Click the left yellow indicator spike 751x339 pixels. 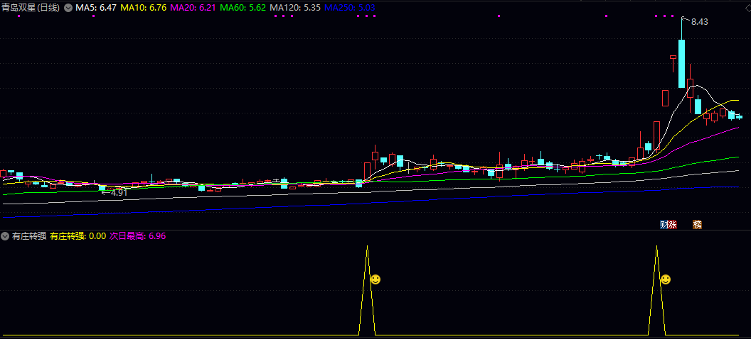coord(368,290)
